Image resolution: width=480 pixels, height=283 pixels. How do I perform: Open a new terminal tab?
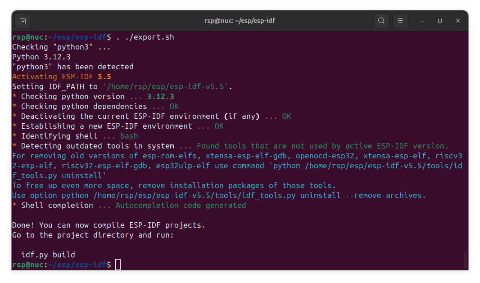coord(23,21)
